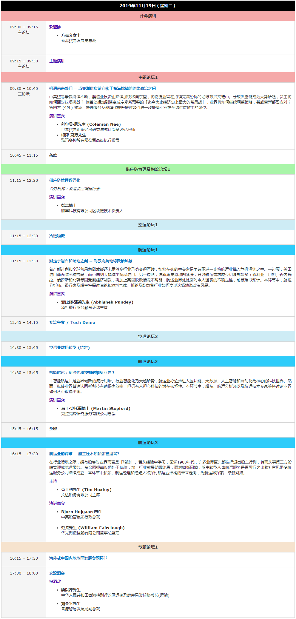This screenshot has height=619, width=296.
Task: Select the 航运论坛3 section header
Action: 148,443
